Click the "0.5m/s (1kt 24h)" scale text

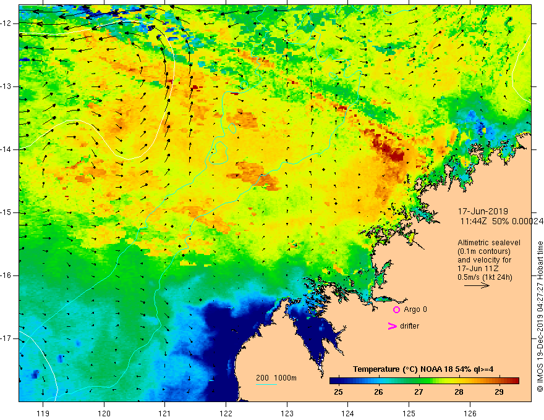485,277
